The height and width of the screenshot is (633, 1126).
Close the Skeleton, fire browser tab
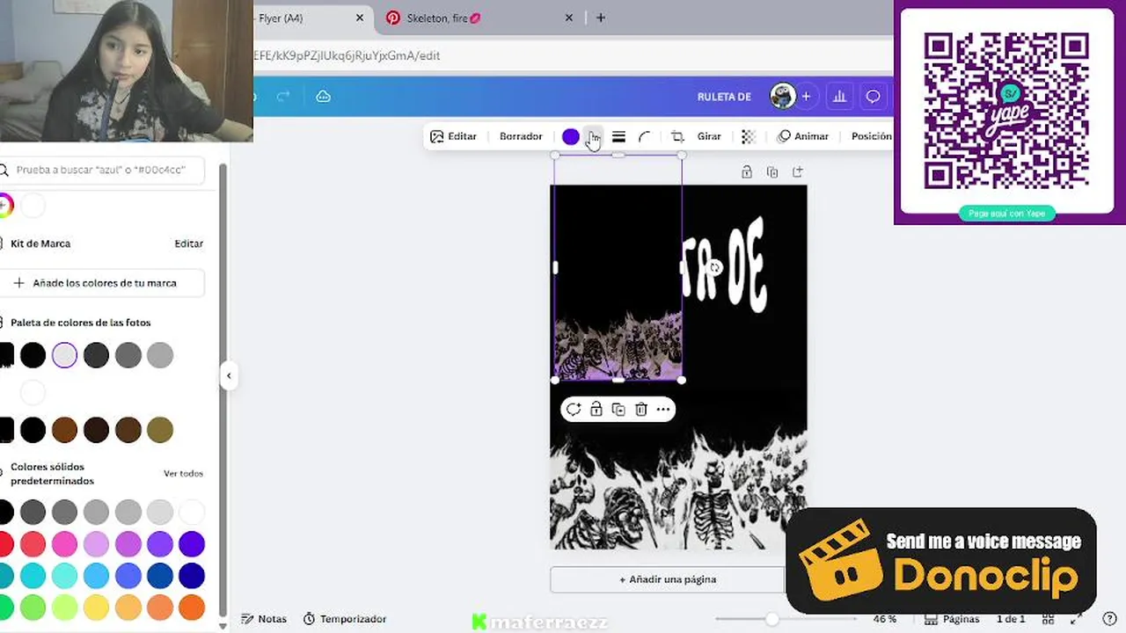click(x=569, y=18)
